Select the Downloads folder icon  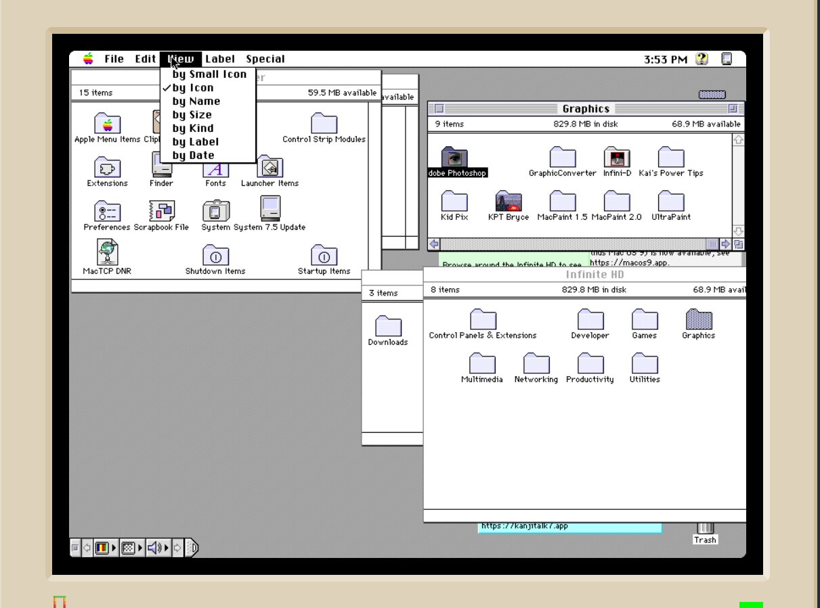click(x=388, y=326)
